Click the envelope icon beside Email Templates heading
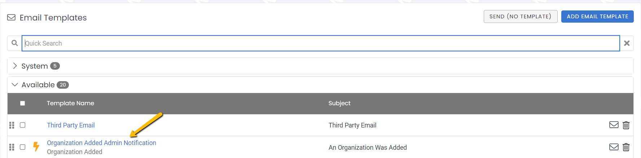This screenshot has width=641, height=158. tap(12, 18)
